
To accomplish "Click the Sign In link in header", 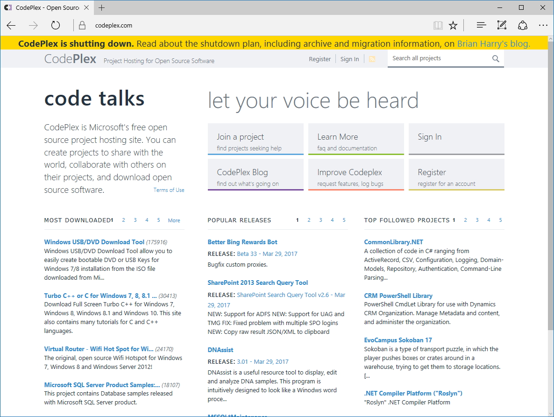I will coord(349,59).
